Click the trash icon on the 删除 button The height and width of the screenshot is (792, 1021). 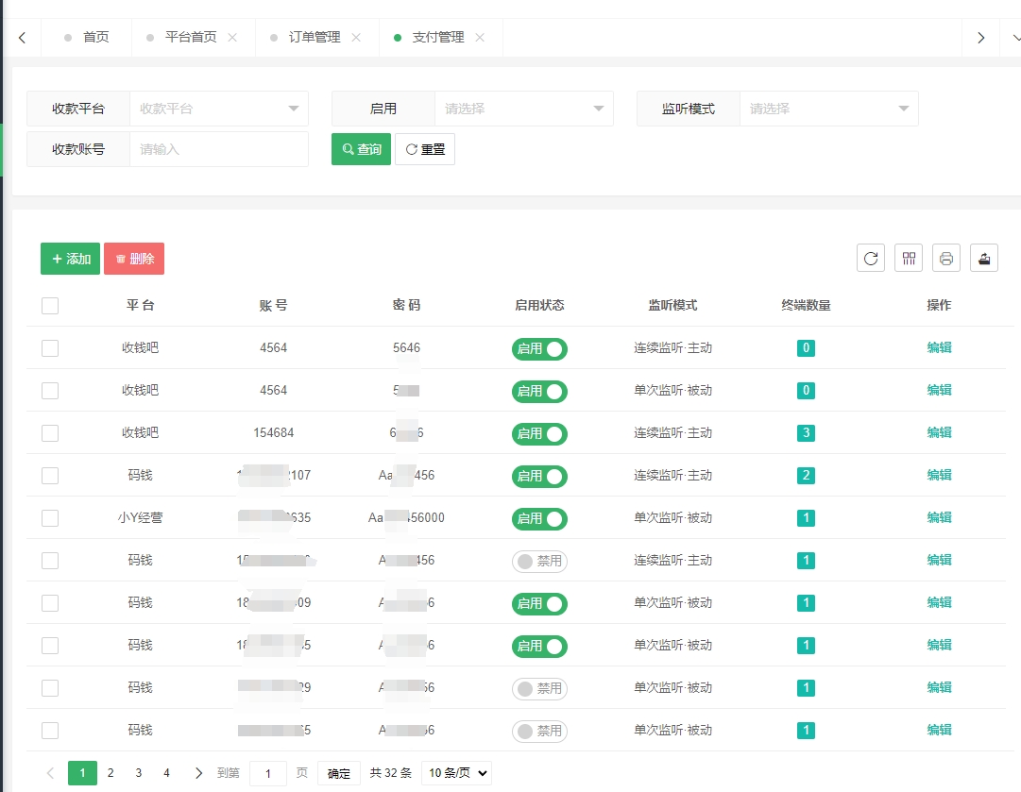tap(120, 258)
